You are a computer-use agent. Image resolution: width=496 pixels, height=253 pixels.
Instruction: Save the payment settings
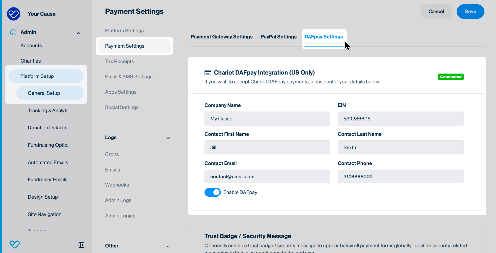[x=470, y=12]
